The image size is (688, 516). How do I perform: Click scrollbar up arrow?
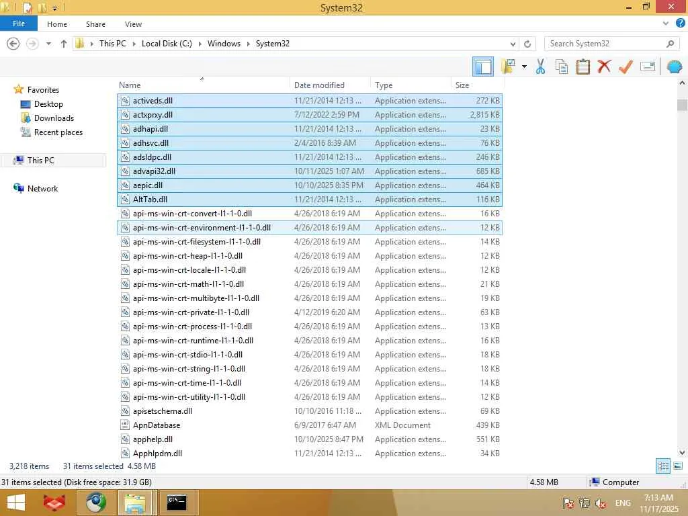682,83
